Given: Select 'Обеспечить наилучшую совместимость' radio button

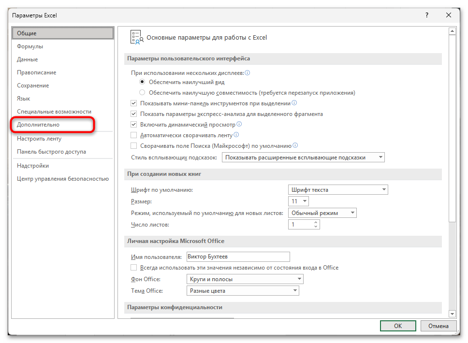Looking at the screenshot, I should coord(142,92).
